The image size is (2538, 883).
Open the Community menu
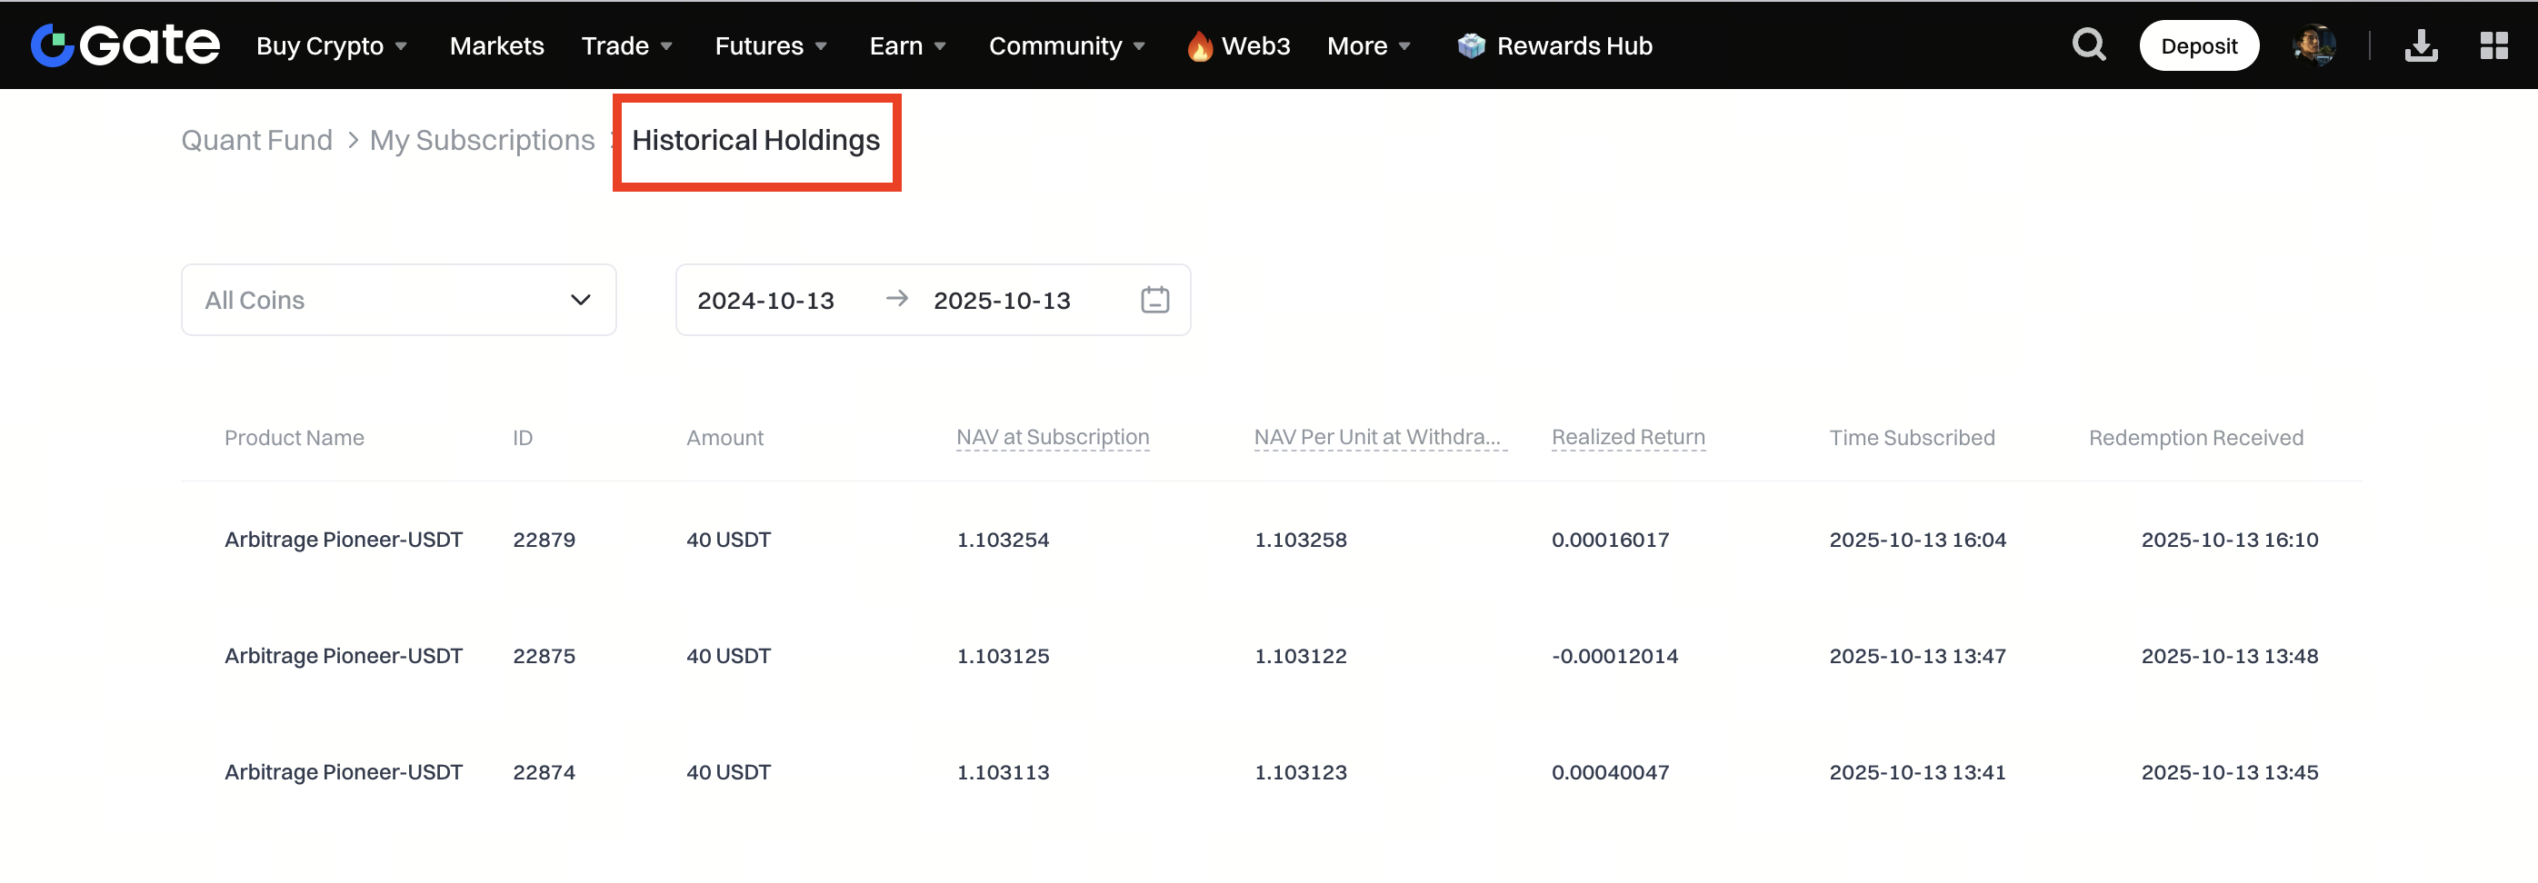click(x=1066, y=46)
